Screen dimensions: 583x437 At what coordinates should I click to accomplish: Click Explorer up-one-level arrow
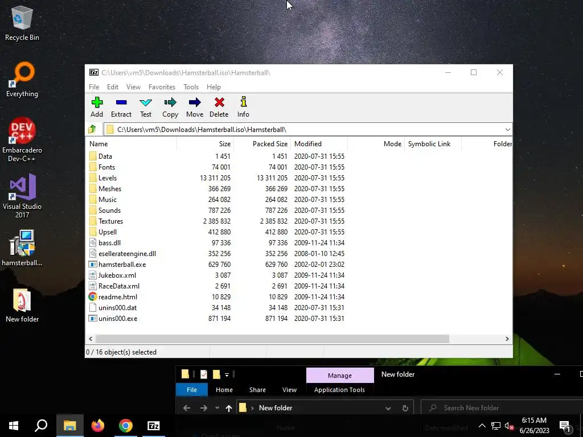[x=229, y=408]
